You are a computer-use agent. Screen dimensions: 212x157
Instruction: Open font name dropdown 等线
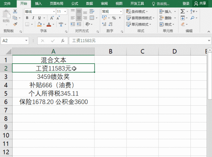[x=54, y=12]
